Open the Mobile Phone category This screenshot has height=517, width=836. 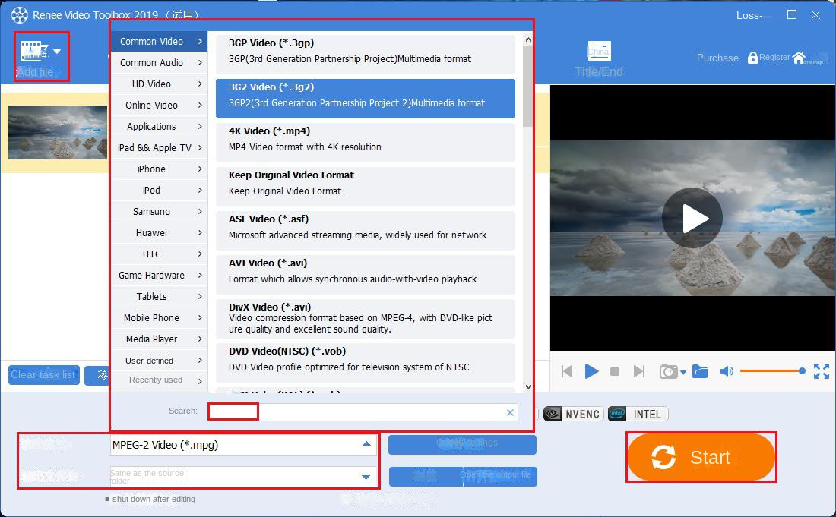[159, 318]
